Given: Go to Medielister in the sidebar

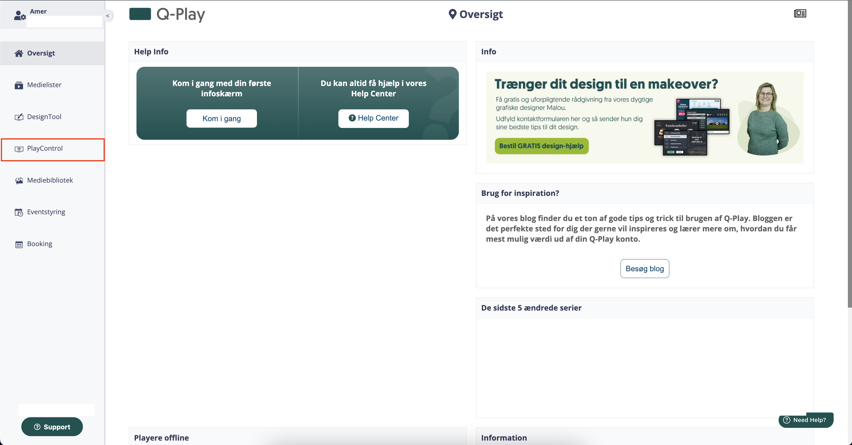Looking at the screenshot, I should [x=52, y=85].
